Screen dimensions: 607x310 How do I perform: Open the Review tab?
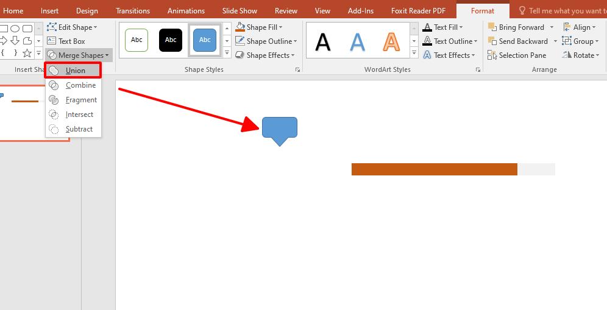286,11
